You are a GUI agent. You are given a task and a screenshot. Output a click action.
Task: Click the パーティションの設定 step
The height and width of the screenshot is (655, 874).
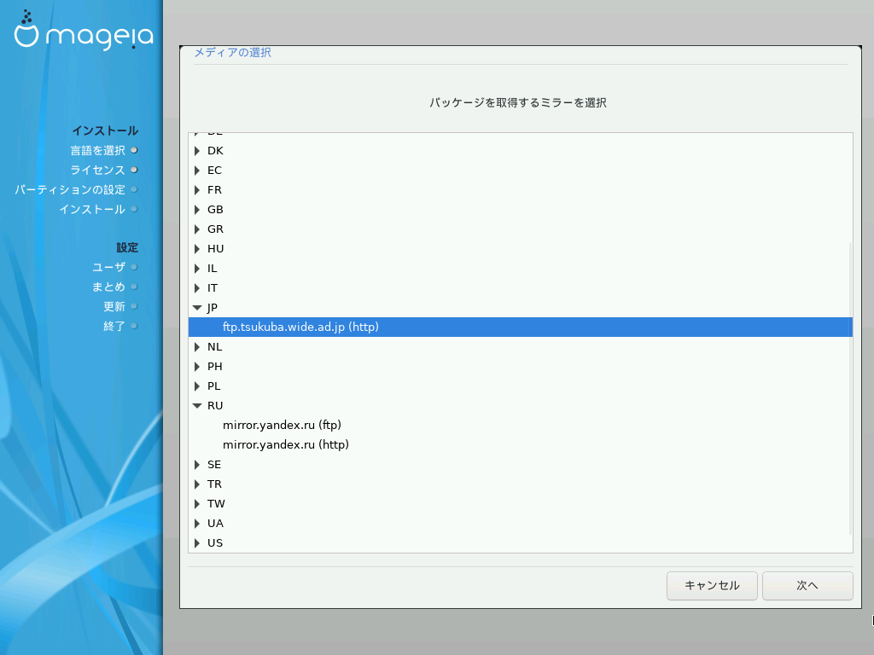(70, 190)
